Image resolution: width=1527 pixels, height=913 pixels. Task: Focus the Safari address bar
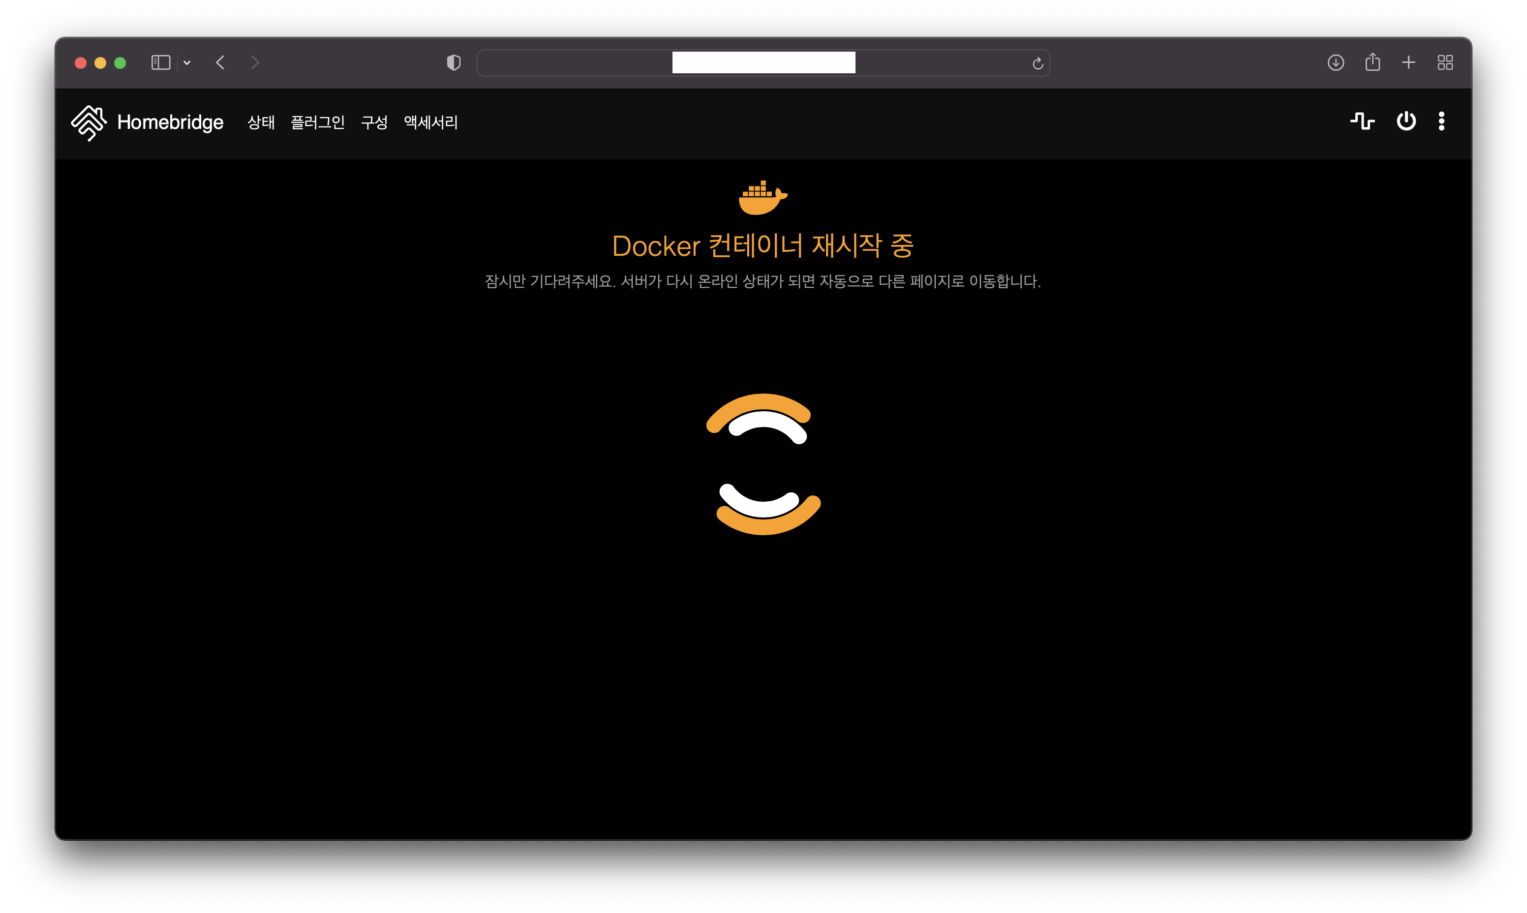coord(763,63)
